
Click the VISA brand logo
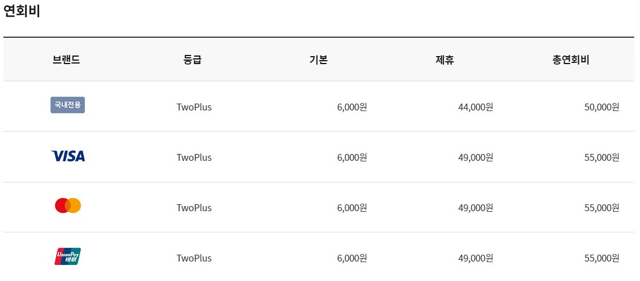pyautogui.click(x=68, y=156)
